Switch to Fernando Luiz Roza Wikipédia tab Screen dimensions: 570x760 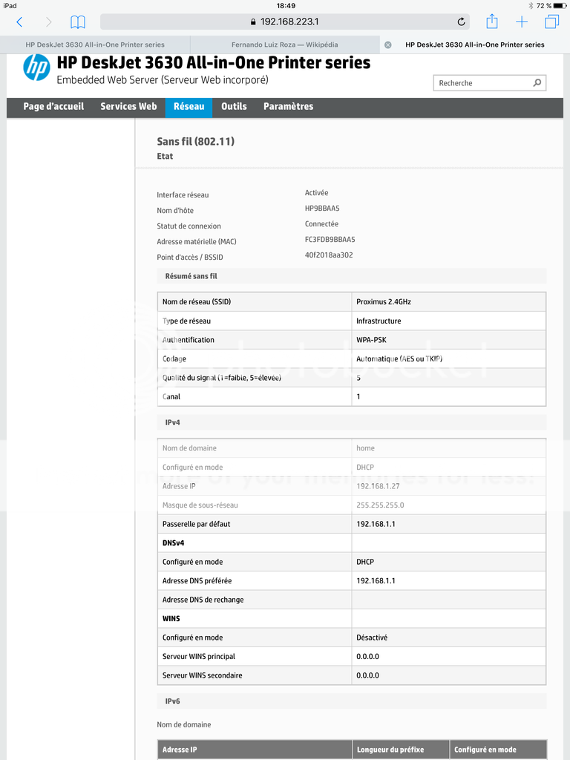coord(284,45)
